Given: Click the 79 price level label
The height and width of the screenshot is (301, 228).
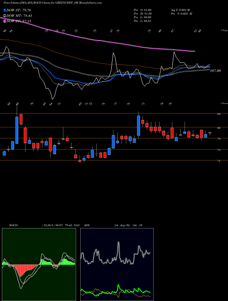Looking at the screenshot, I should point(218,139).
